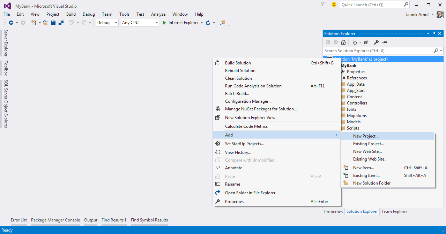446x234 pixels.
Task: Select the References node in tree
Action: coord(357,78)
